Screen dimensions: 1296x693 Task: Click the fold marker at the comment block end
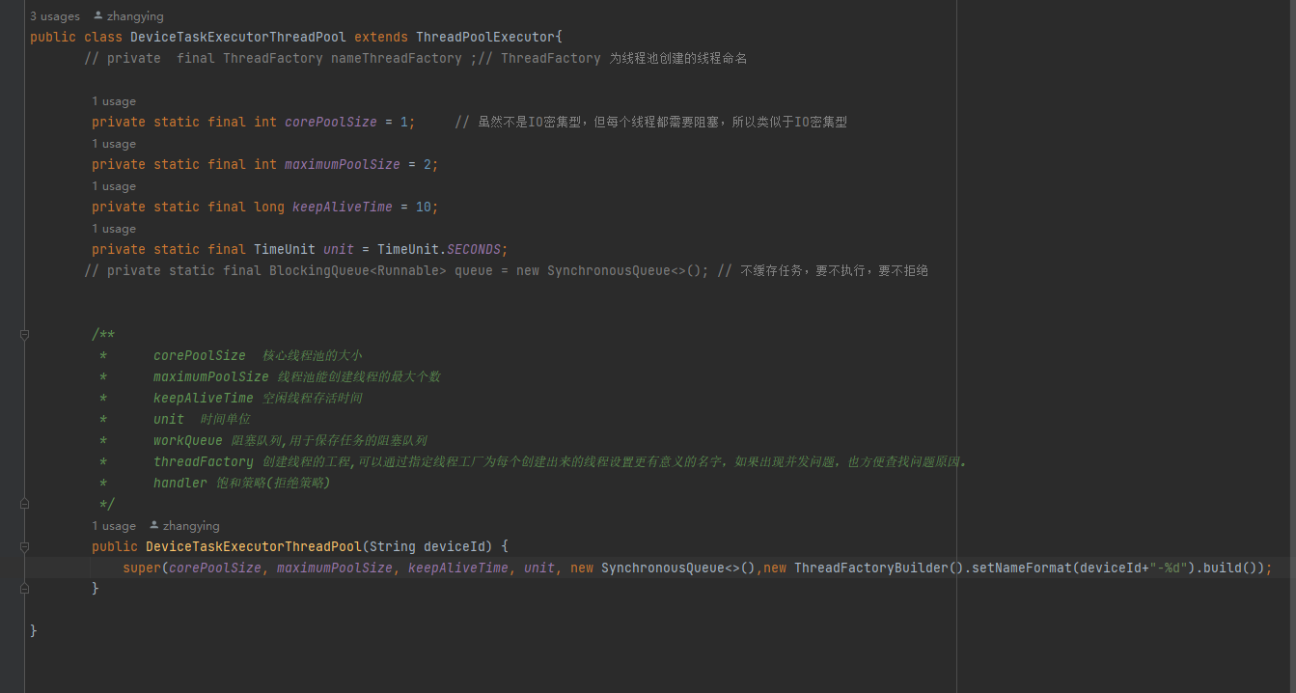24,503
